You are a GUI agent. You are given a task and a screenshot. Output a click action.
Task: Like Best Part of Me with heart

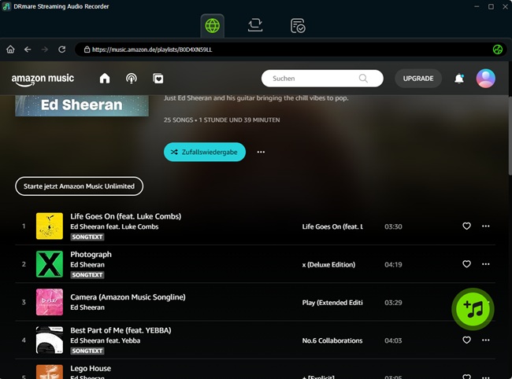(x=466, y=340)
